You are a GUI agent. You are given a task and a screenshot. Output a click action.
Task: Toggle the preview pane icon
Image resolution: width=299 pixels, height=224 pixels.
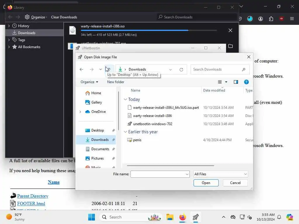(236, 82)
